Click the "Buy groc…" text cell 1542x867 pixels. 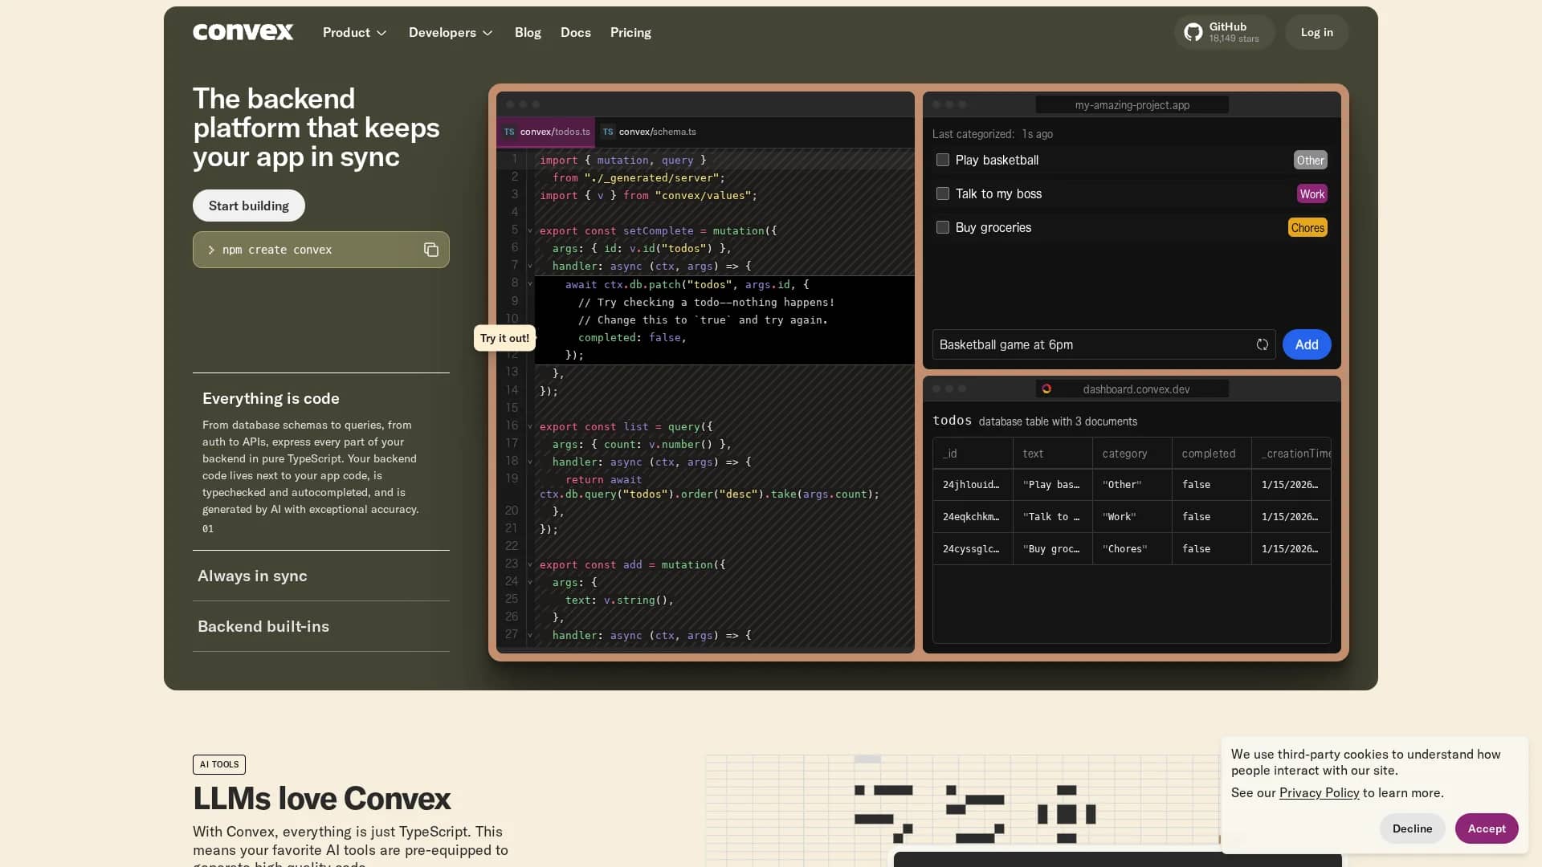[1053, 549]
